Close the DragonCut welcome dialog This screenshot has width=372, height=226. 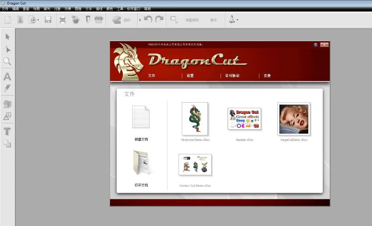pos(324,45)
